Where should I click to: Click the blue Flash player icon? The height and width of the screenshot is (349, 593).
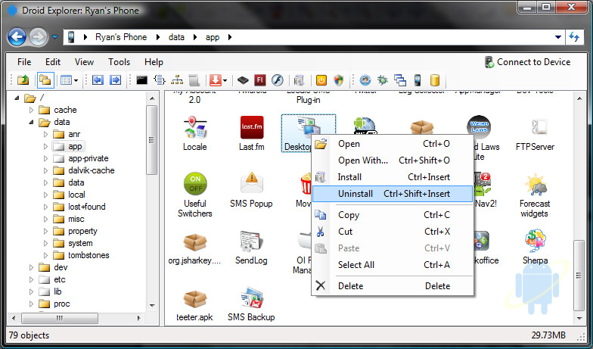click(278, 80)
